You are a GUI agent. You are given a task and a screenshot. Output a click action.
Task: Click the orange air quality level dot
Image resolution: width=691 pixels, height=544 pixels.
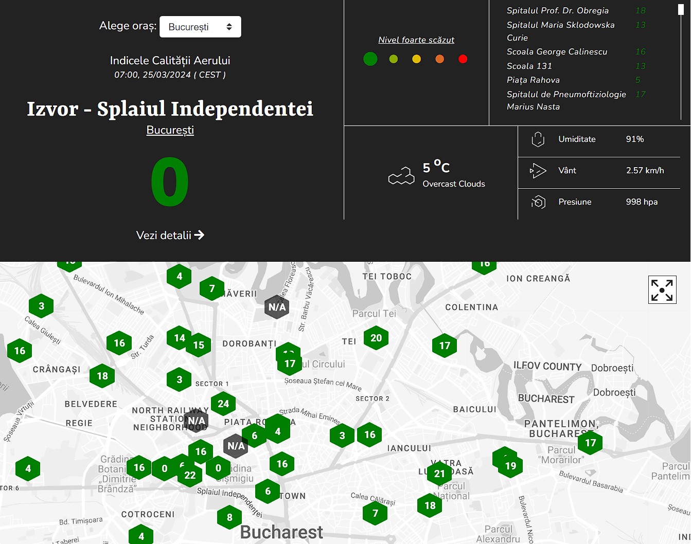439,59
